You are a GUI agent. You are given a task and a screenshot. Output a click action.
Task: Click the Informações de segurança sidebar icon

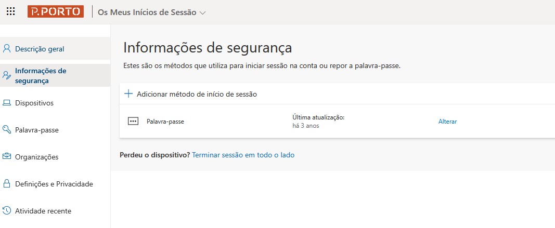click(x=7, y=76)
